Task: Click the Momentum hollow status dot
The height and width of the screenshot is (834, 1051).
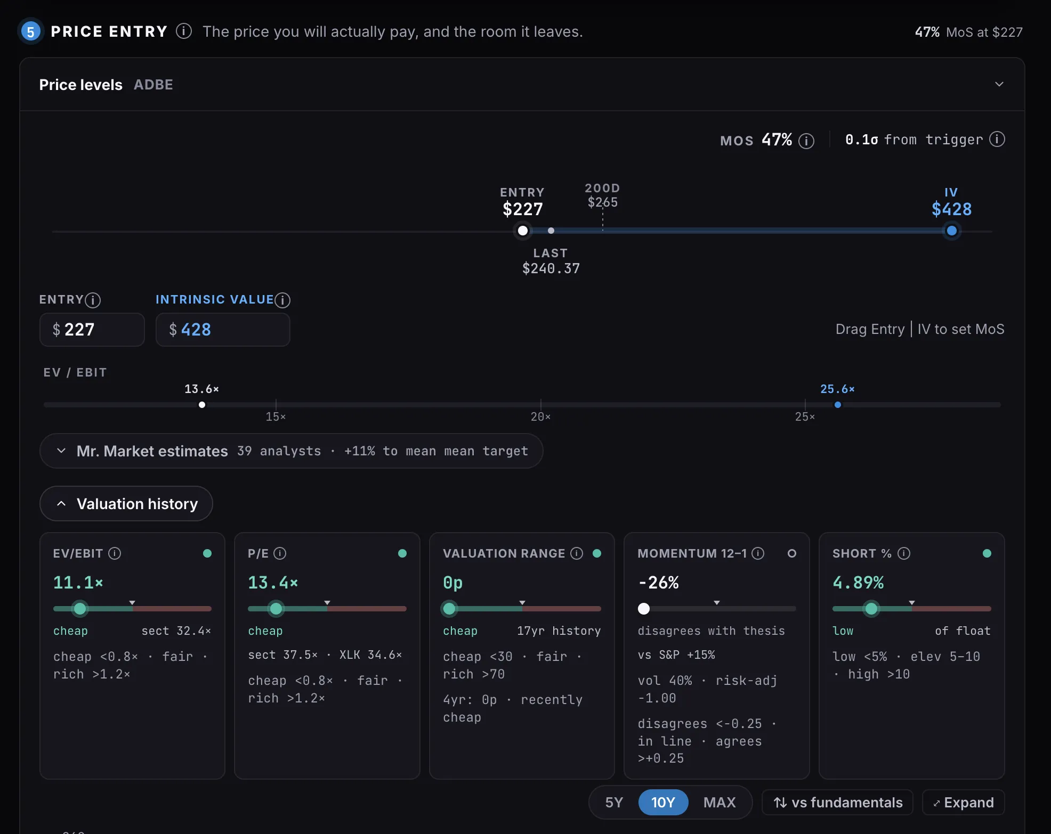Action: click(x=792, y=553)
